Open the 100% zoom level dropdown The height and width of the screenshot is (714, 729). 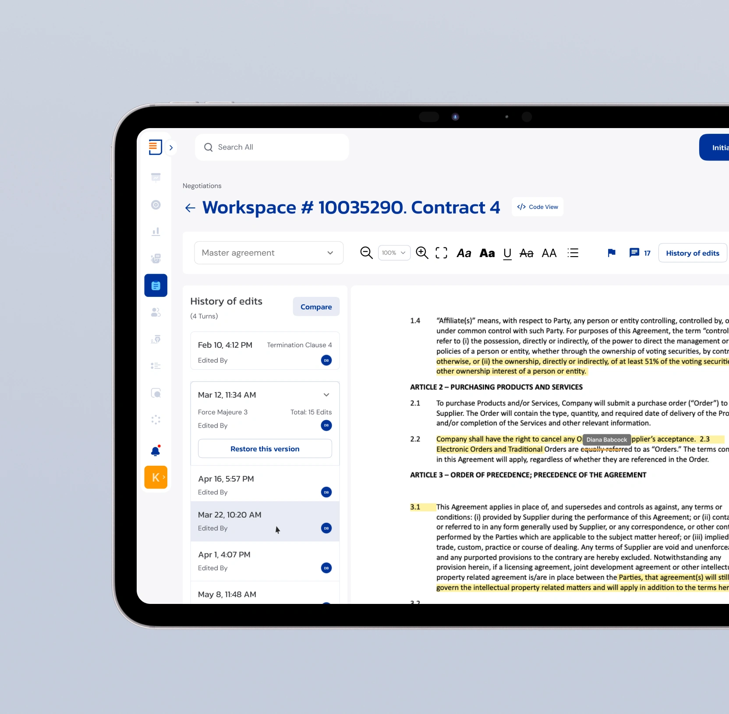point(394,253)
